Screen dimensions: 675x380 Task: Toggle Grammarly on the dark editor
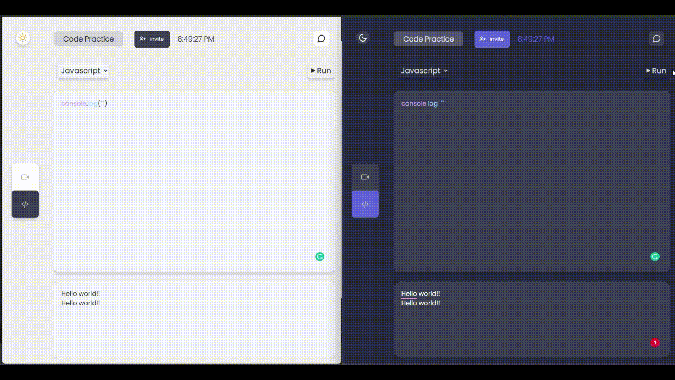coord(655,256)
